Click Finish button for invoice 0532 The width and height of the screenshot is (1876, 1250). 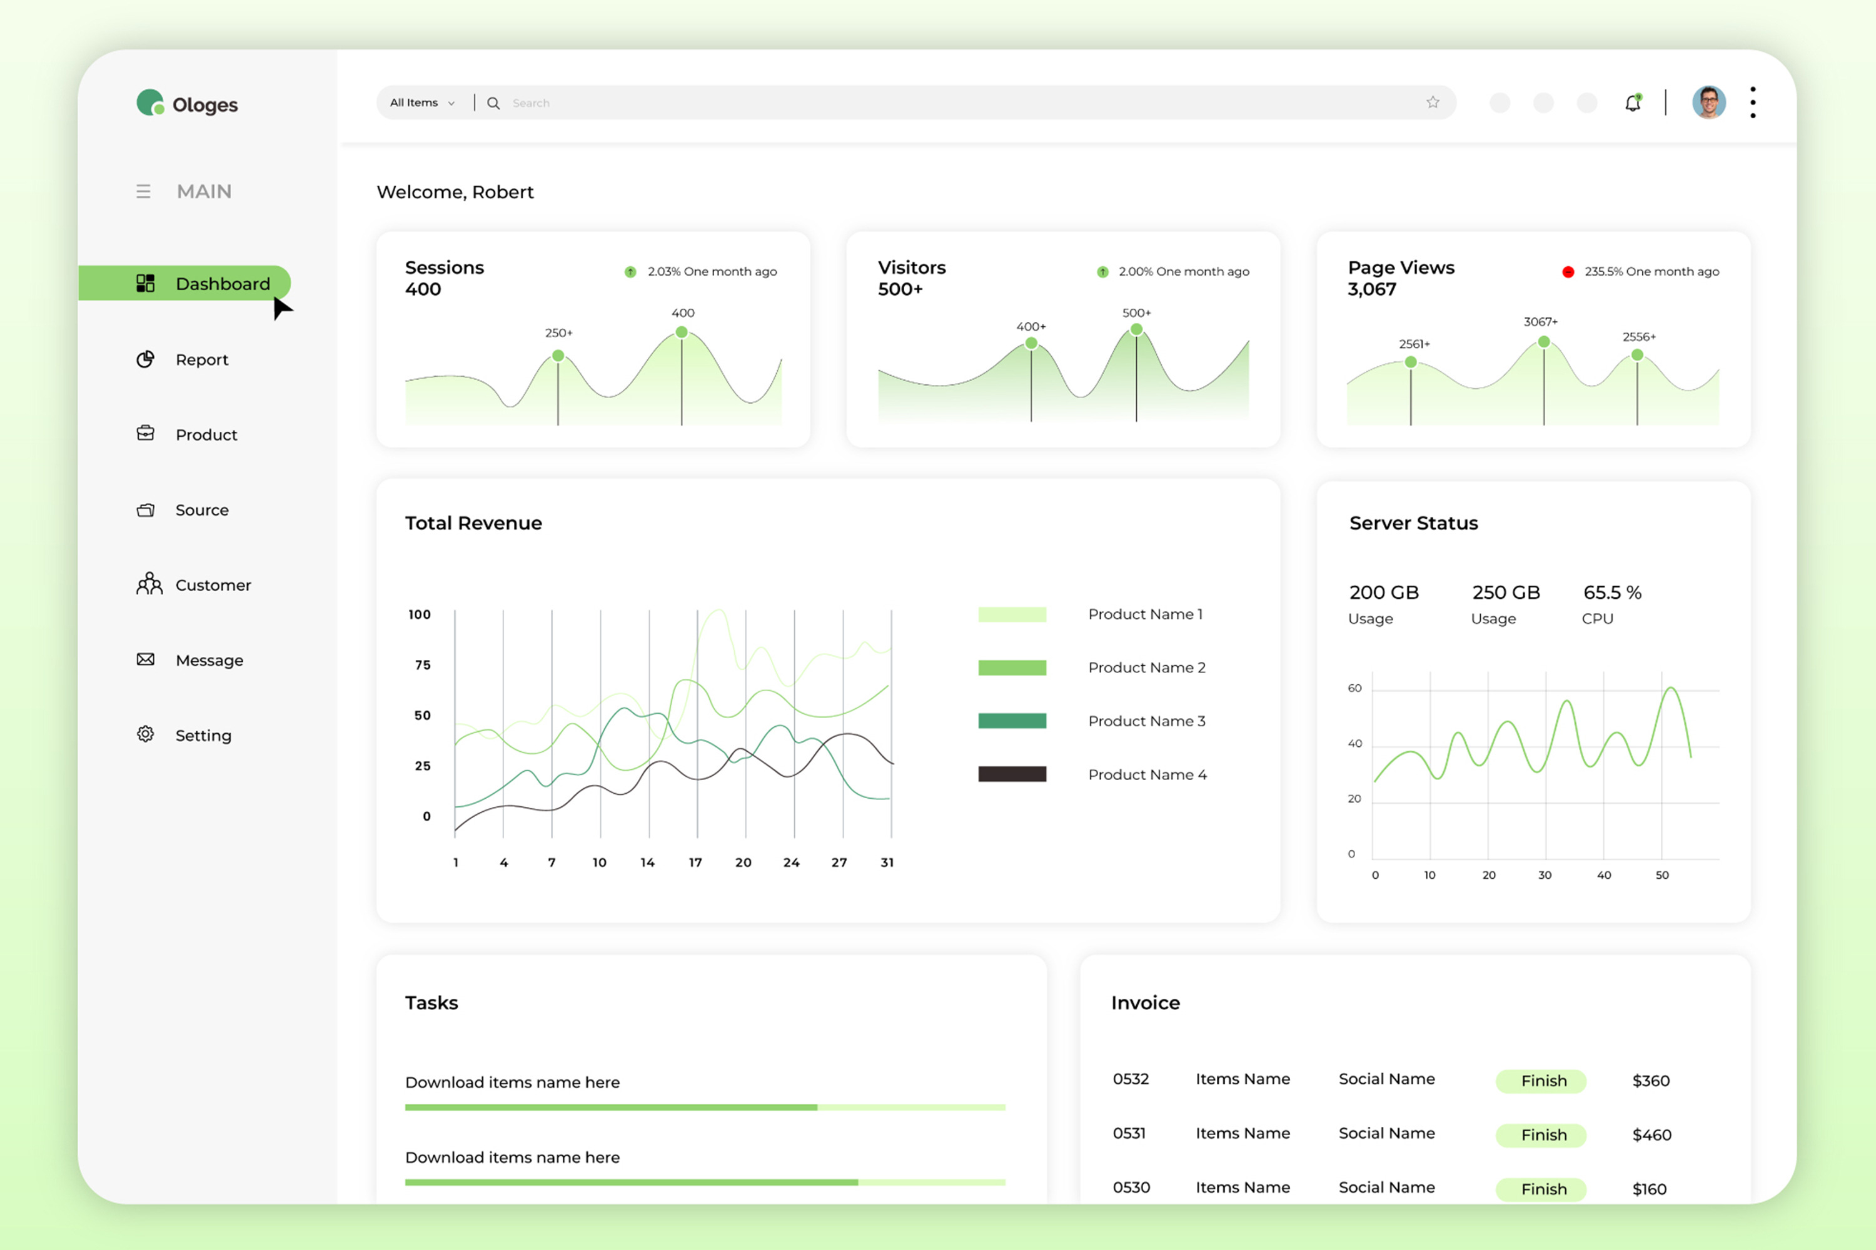1543,1081
